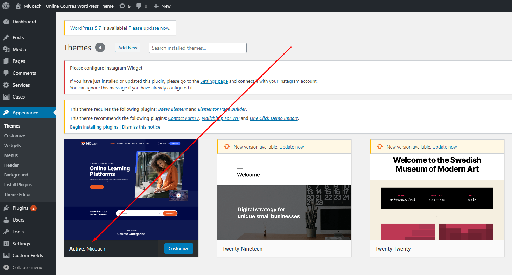
Task: Click the blue Customize button on Micoach
Action: 179,248
